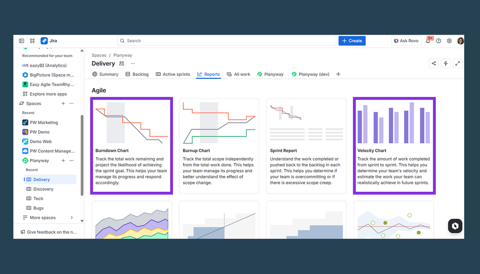Open the PW Demo space
This screenshot has width=480, height=274.
(36, 132)
